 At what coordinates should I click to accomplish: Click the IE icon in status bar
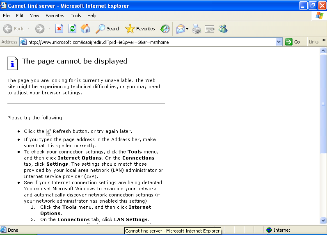(3, 230)
